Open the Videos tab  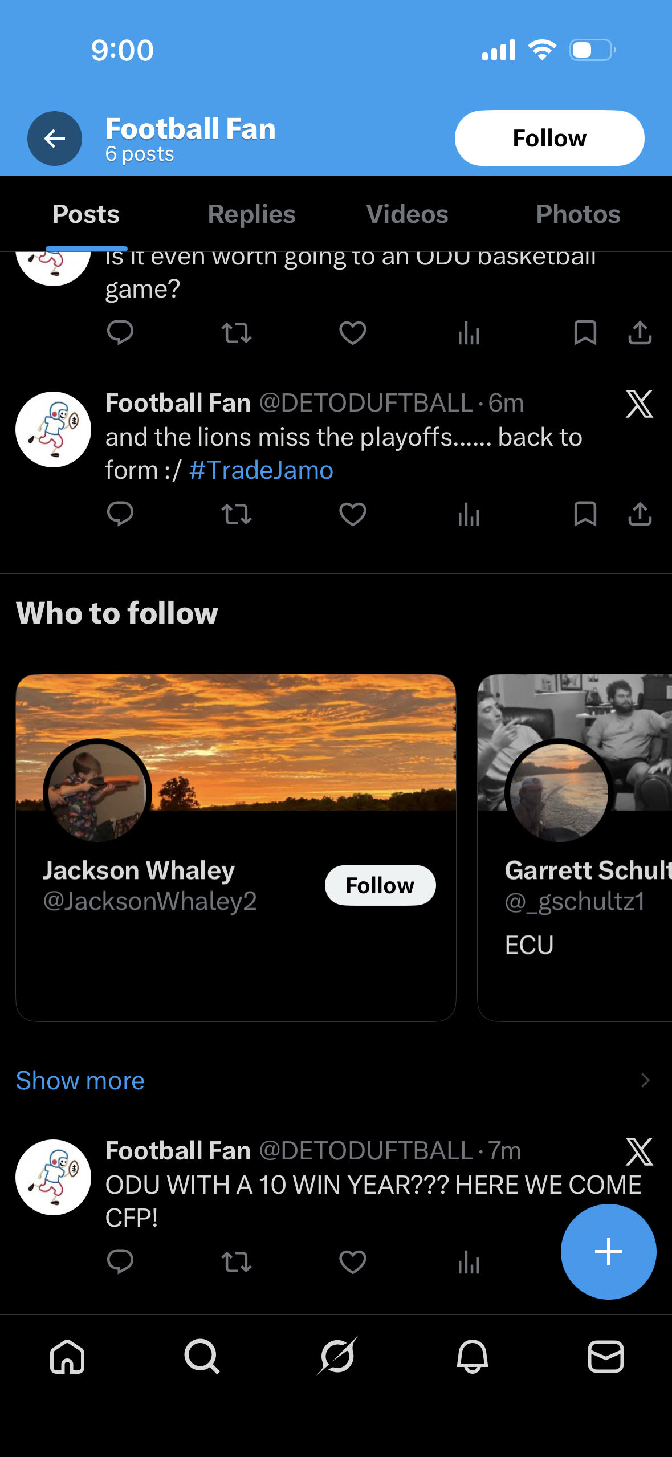coord(407,214)
